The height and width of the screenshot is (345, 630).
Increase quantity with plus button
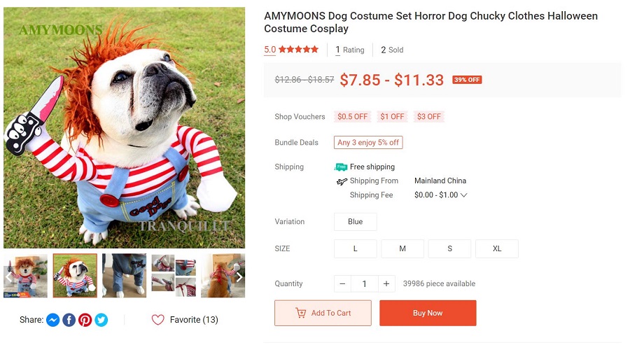point(386,283)
